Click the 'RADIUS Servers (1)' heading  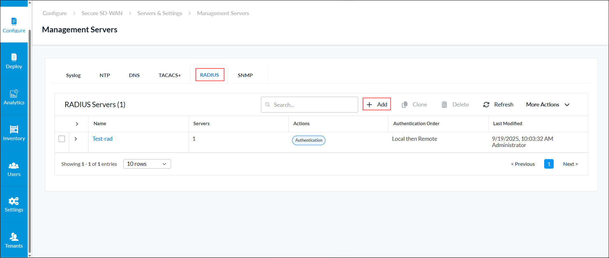tap(95, 105)
